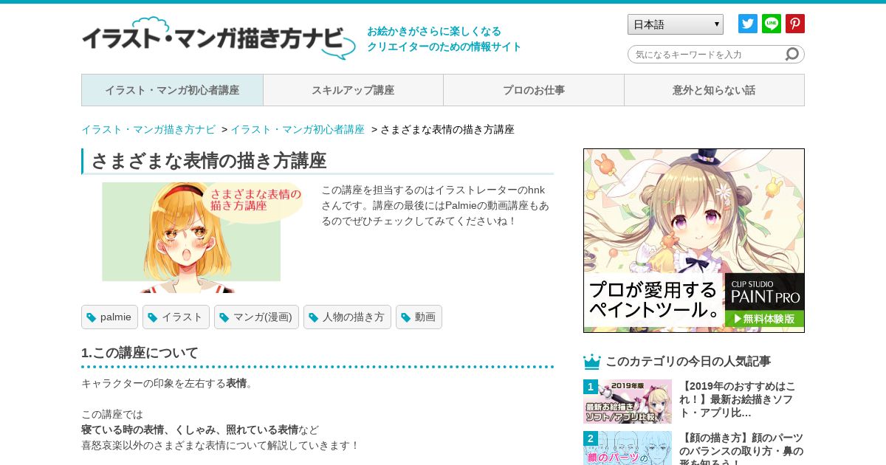Click the イラスト・マンガ描き方ナビ site logo
This screenshot has height=465, width=886.
(x=219, y=38)
